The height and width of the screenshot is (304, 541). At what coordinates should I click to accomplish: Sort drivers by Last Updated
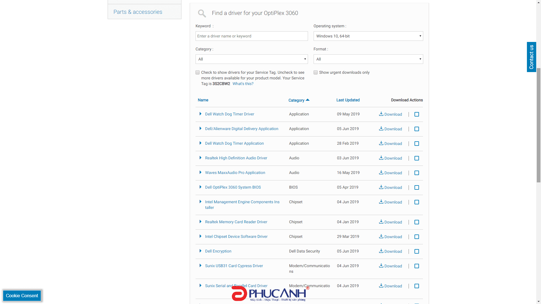[348, 100]
